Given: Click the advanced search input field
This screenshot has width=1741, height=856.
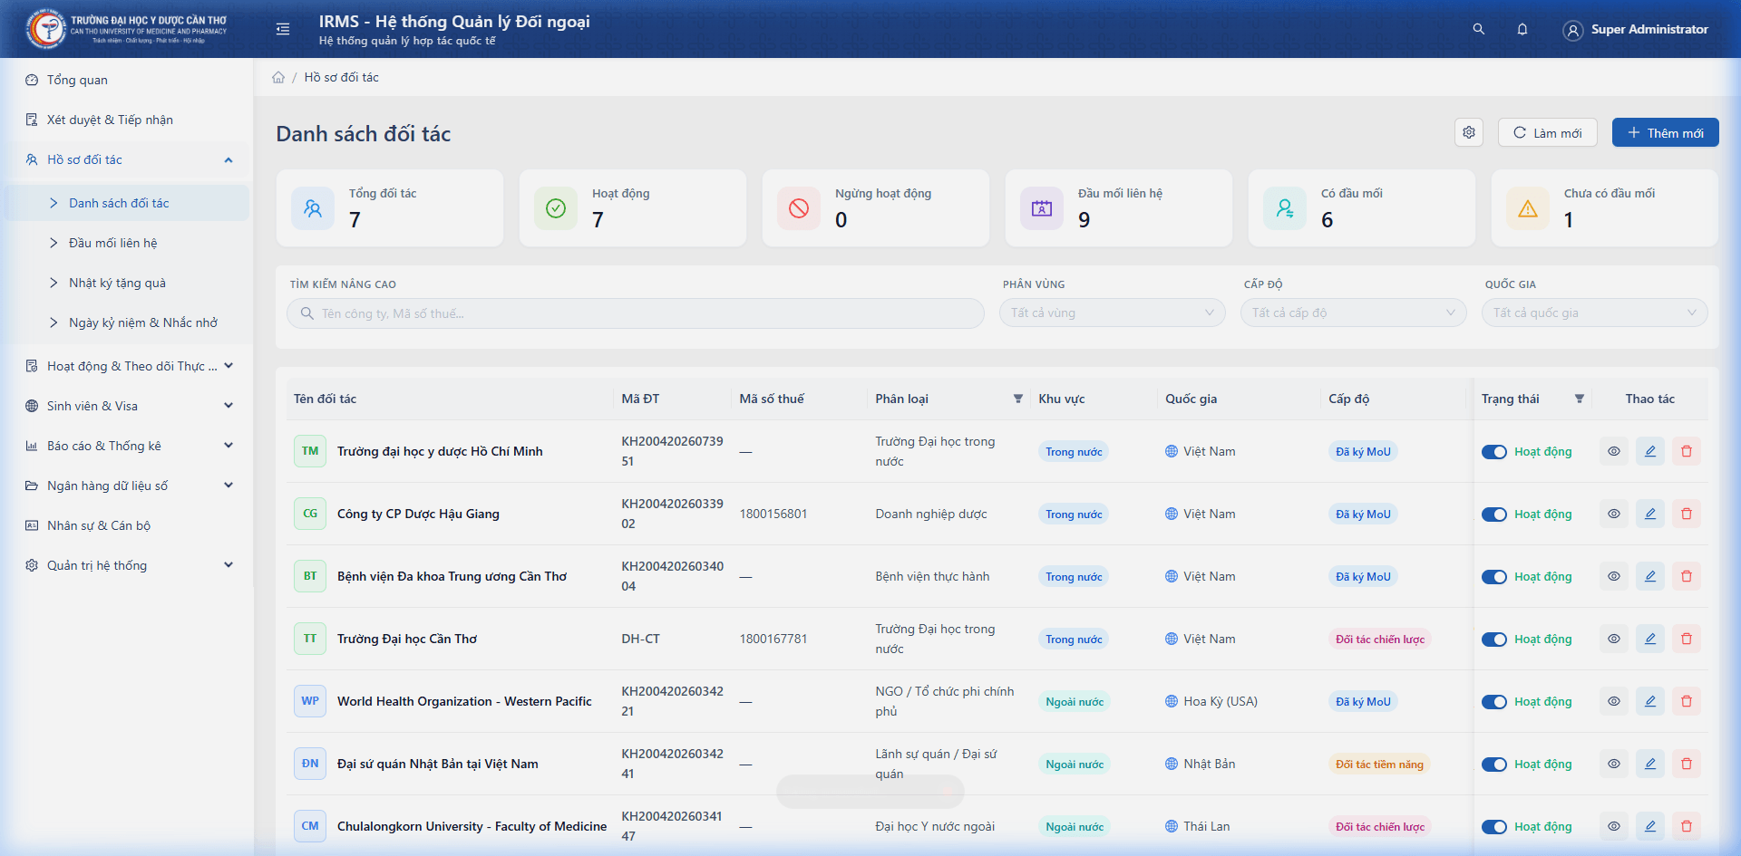Looking at the screenshot, I should [635, 313].
